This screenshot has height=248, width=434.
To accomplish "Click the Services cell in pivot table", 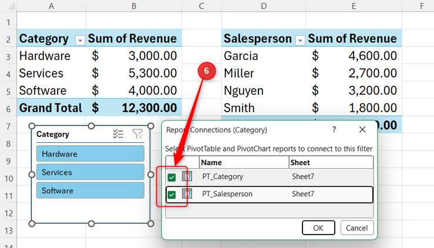I will (x=51, y=73).
